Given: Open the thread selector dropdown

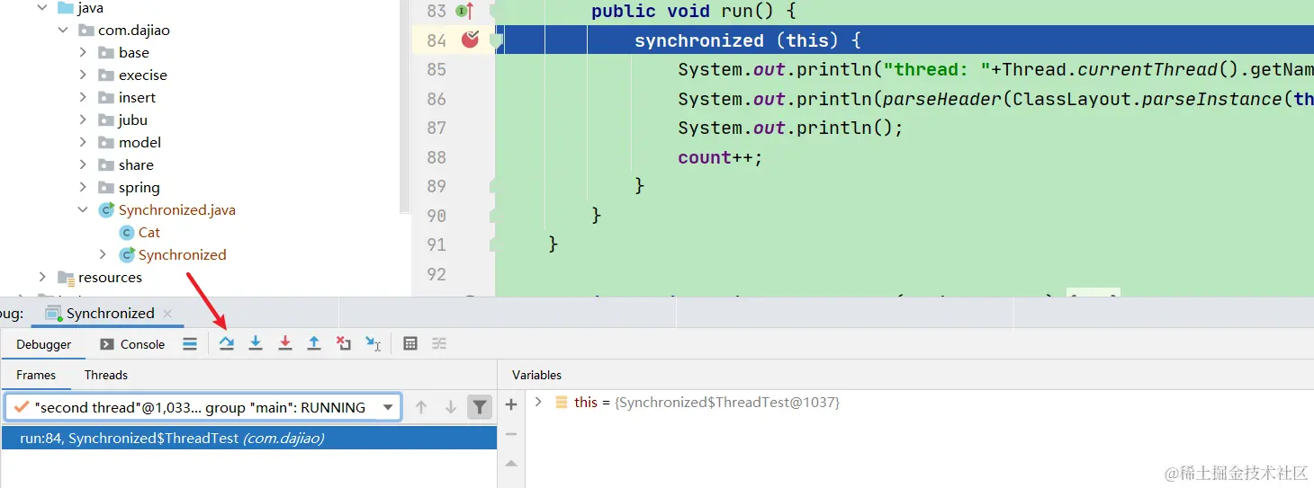Looking at the screenshot, I should [388, 407].
